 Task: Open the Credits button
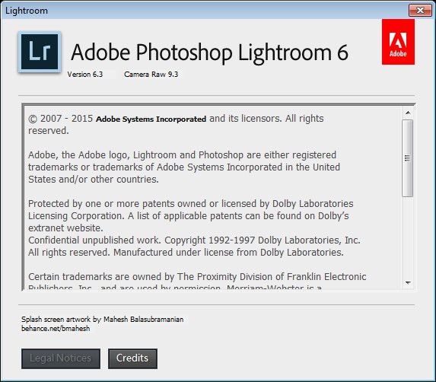tap(132, 358)
